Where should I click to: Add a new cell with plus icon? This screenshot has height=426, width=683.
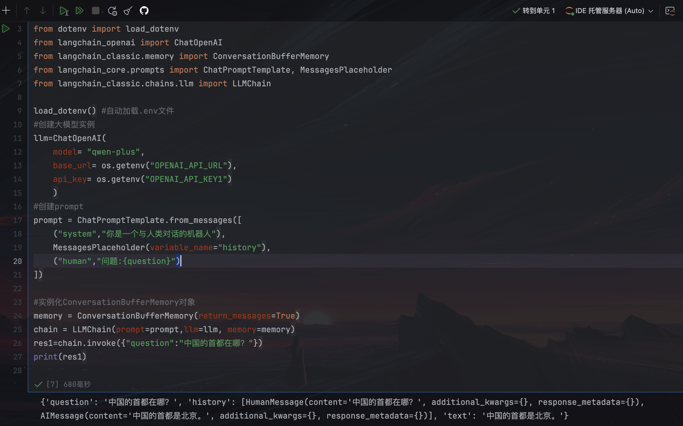point(6,11)
